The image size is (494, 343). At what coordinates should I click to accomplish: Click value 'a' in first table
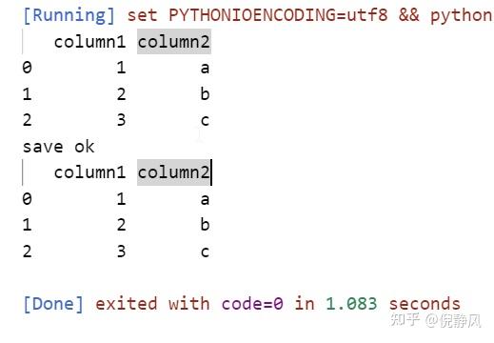pyautogui.click(x=205, y=68)
